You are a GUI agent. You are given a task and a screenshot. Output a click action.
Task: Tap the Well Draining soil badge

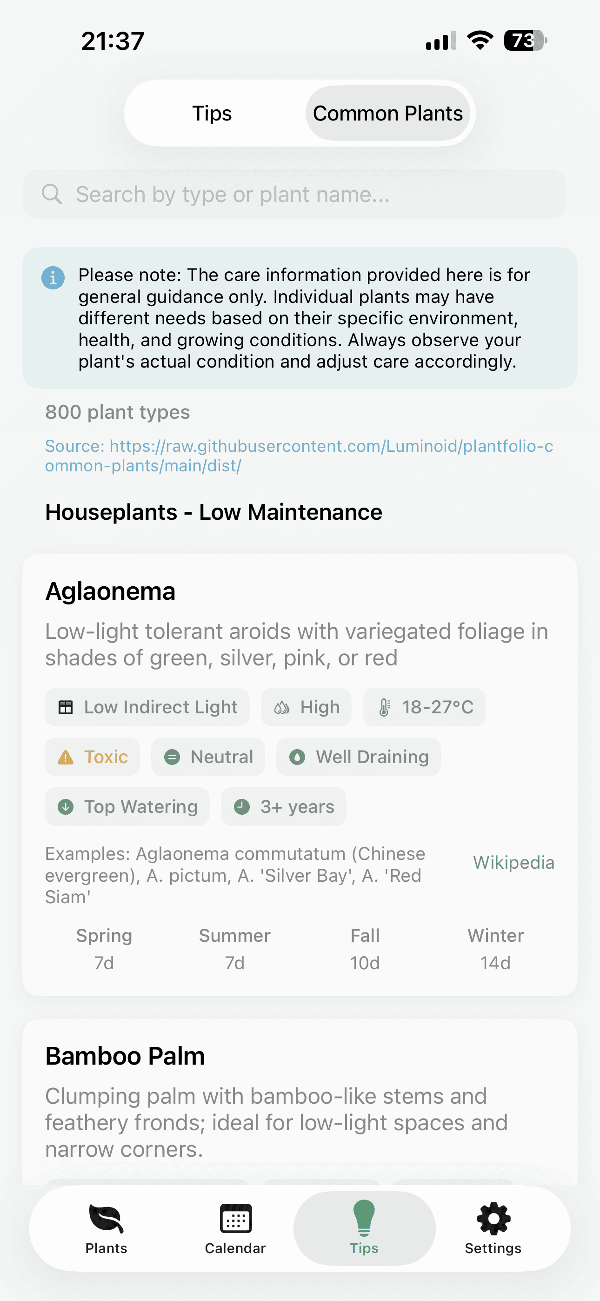coord(358,757)
